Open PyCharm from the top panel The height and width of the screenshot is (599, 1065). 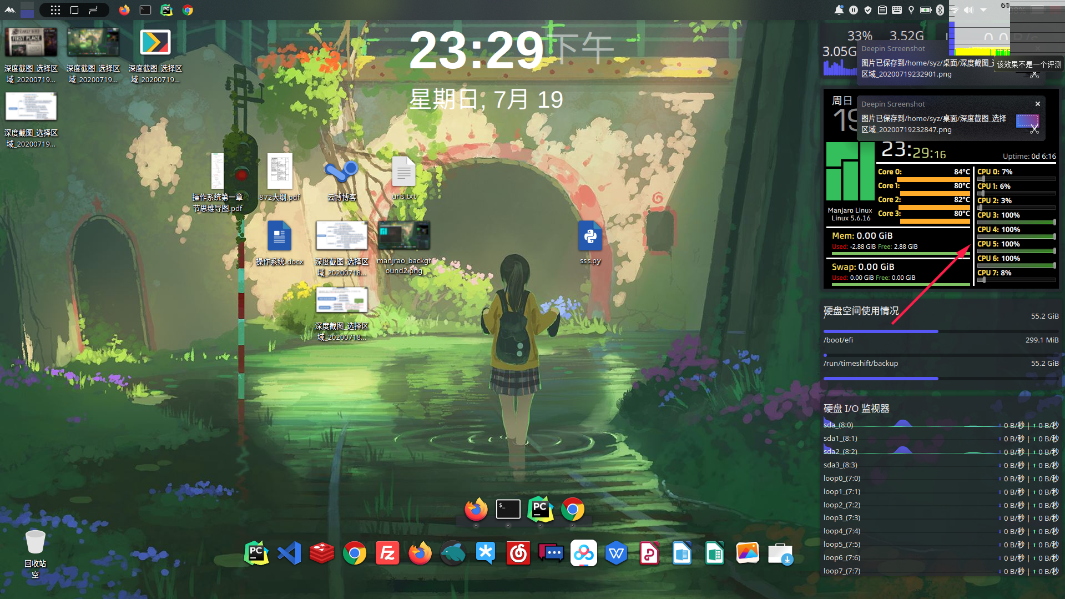point(166,10)
